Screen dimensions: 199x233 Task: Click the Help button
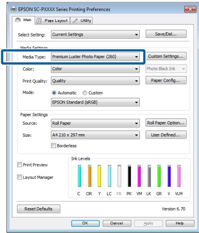pyautogui.click(x=180, y=223)
